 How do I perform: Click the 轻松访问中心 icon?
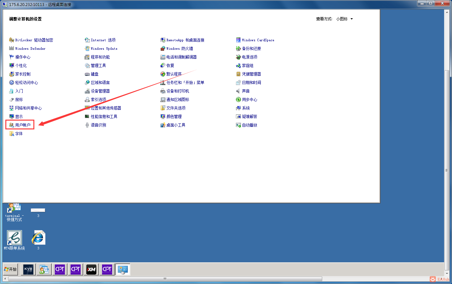pos(12,82)
